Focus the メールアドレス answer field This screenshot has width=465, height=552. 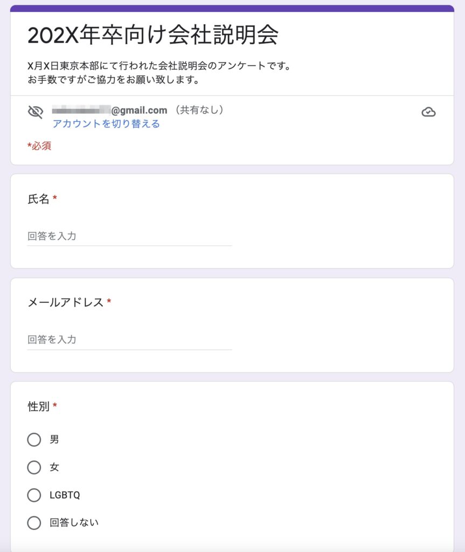(x=129, y=340)
